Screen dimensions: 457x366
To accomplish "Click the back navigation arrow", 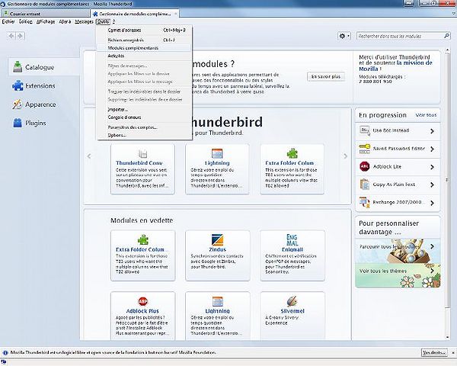I will pos(11,36).
